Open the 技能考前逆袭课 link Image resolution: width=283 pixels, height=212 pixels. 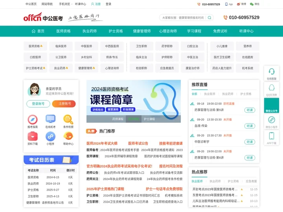click(x=171, y=143)
